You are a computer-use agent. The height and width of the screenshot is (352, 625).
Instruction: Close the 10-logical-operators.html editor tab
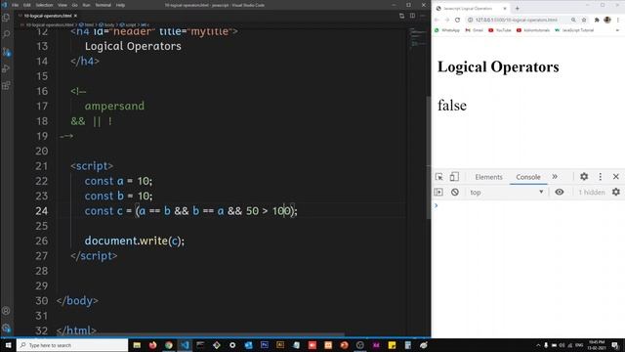point(75,16)
